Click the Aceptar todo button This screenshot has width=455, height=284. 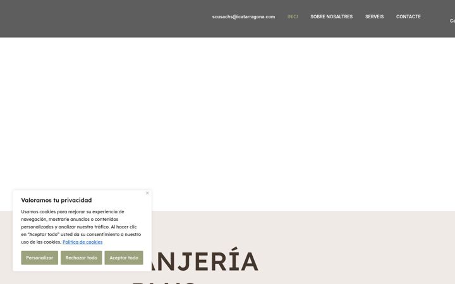pos(124,257)
